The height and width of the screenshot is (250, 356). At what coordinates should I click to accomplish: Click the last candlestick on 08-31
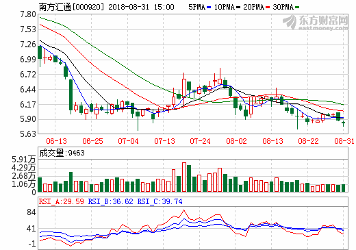(x=343, y=123)
